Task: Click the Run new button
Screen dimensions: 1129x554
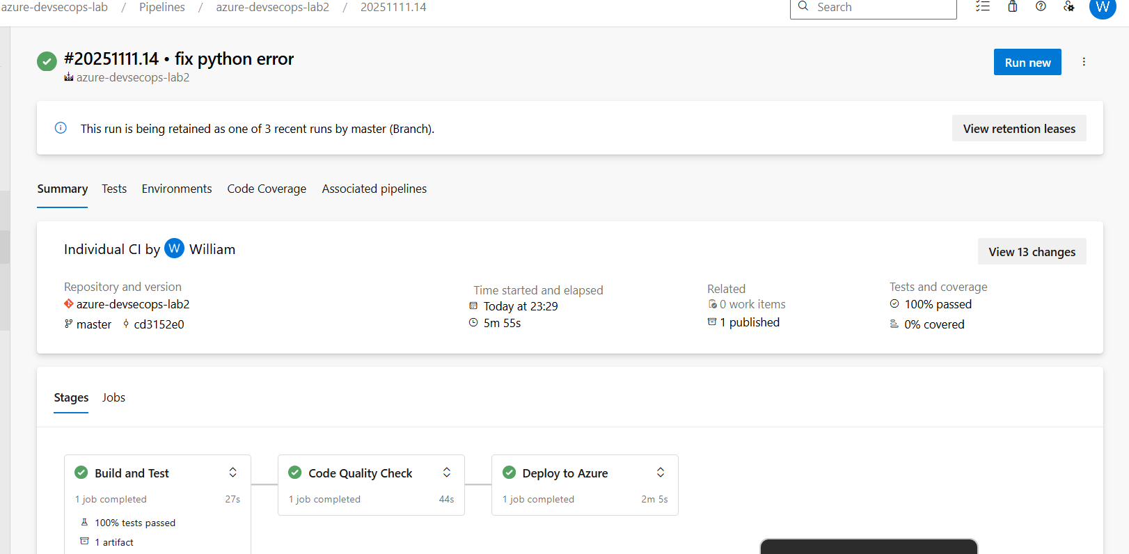Action: point(1027,62)
